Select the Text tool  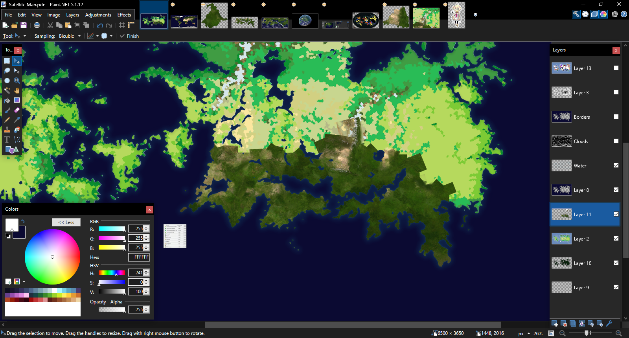(7, 140)
